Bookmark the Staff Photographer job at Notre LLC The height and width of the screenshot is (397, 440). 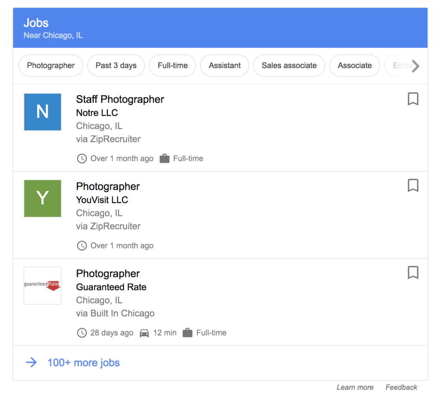[x=412, y=99]
